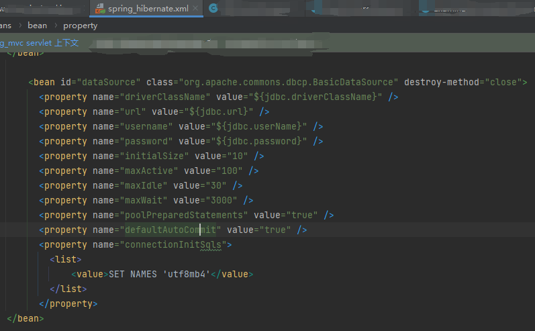
Task: Click value "true" on defaultAutoCommit line
Action: [x=275, y=230]
